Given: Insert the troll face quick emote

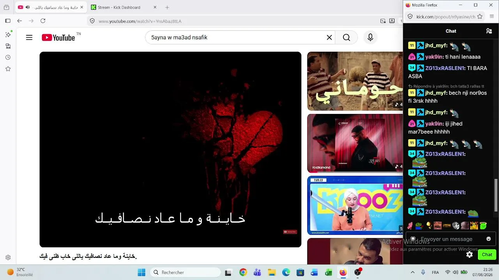Looking at the screenshot, I should pyautogui.click(x=456, y=226).
